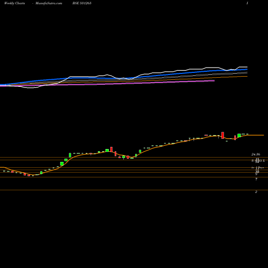Click the "Weekly Charts" title text
Viewport: 268px width, 268px height.
[14, 3]
